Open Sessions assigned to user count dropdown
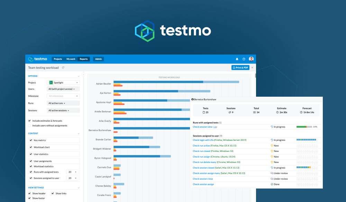Viewport: 346px width, 202px height. coord(72,178)
